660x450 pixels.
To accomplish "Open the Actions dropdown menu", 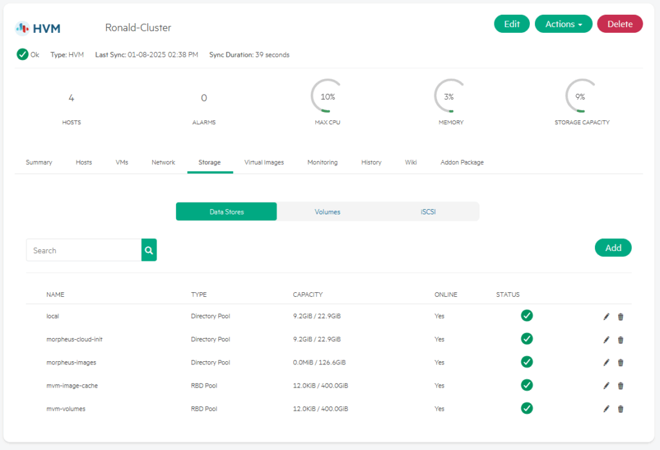I will [563, 24].
